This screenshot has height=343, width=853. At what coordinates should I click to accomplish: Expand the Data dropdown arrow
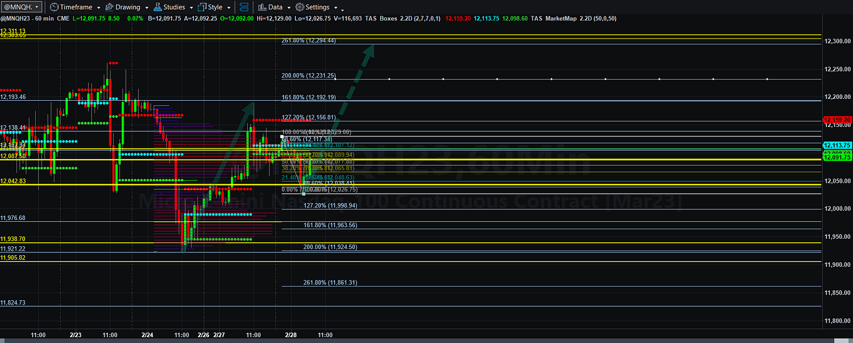point(288,8)
